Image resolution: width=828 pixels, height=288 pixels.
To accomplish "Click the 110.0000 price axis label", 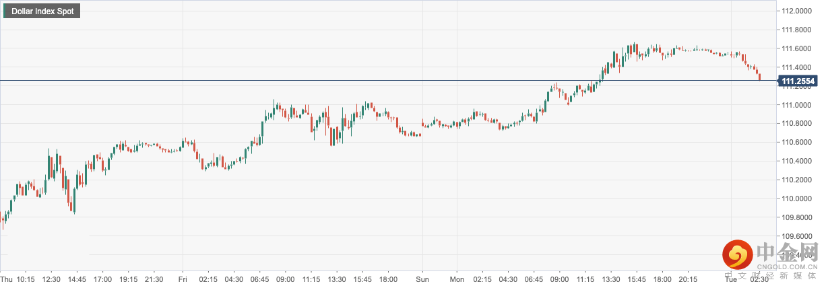I will tap(796, 199).
